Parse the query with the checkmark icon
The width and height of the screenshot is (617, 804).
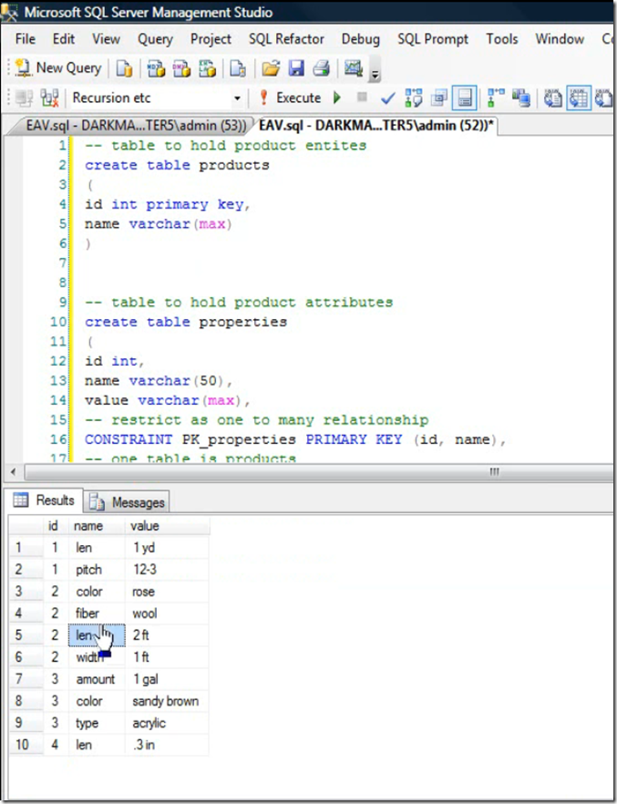click(x=388, y=98)
